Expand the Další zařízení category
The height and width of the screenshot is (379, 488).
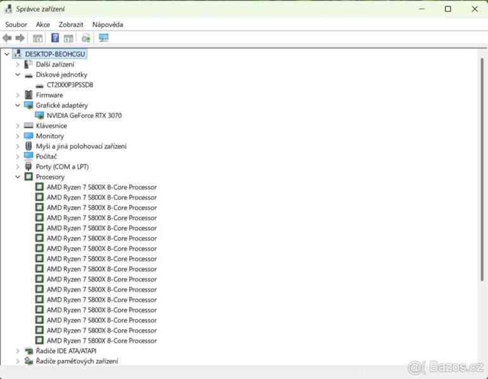click(x=18, y=65)
